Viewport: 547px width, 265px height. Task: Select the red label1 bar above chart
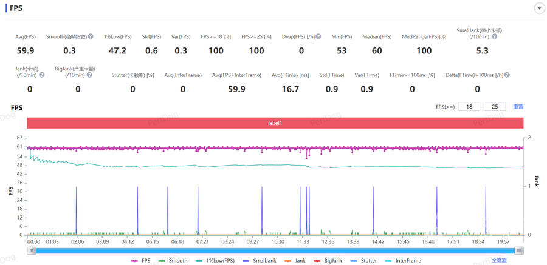coord(275,123)
